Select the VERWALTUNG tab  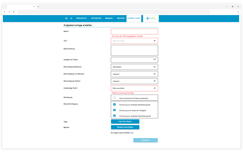click(134, 18)
